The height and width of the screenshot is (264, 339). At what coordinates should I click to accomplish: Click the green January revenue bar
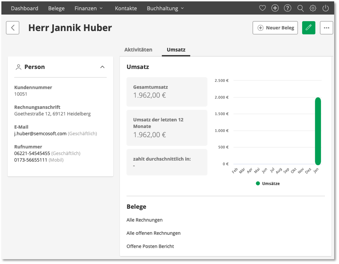pyautogui.click(x=318, y=131)
